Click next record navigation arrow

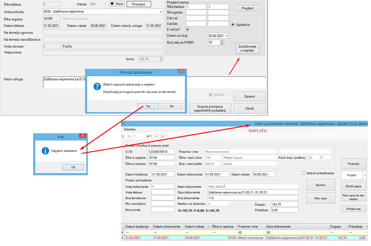pos(156,136)
